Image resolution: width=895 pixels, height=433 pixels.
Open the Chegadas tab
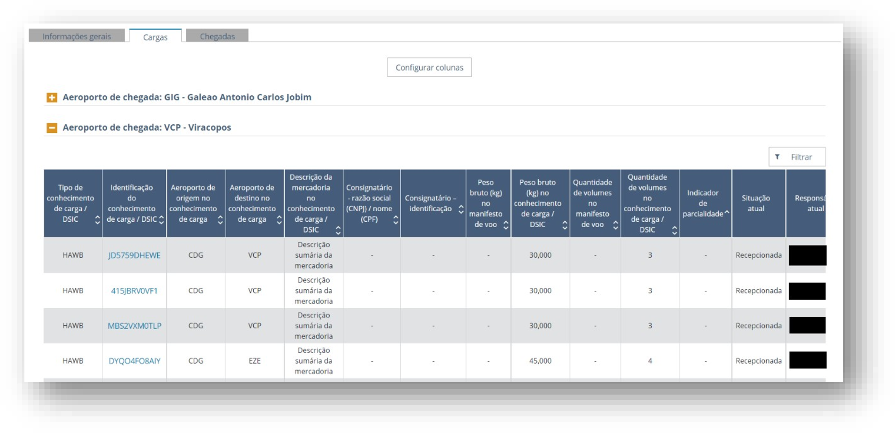click(217, 36)
